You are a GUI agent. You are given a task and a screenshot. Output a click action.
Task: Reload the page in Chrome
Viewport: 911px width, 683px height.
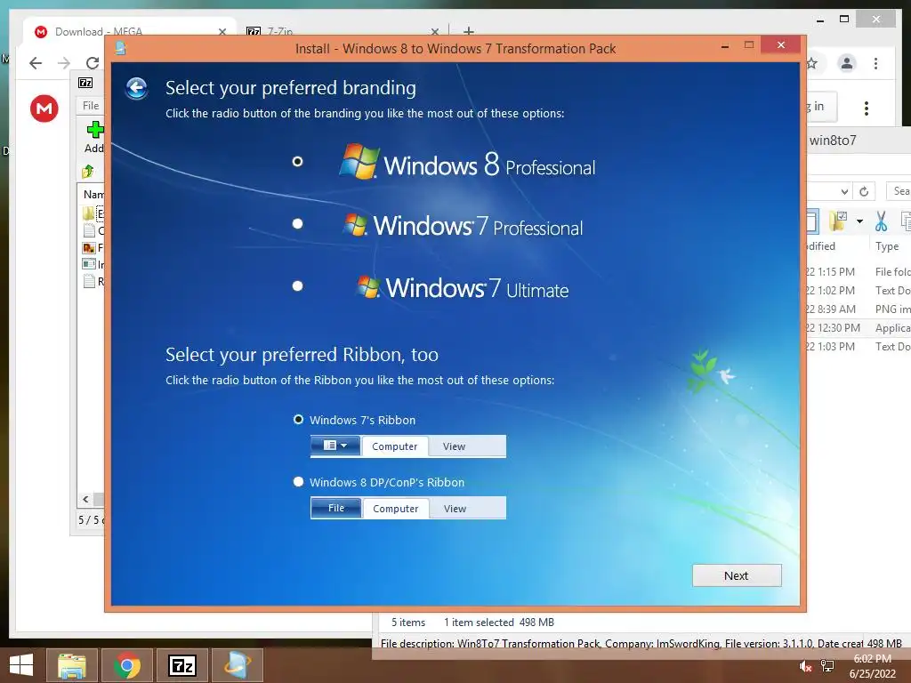click(x=92, y=63)
